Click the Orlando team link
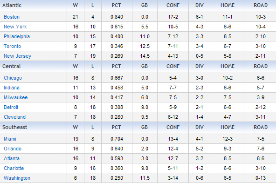Image resolution: width=276 pixels, height=183 pixels. pyautogui.click(x=13, y=149)
